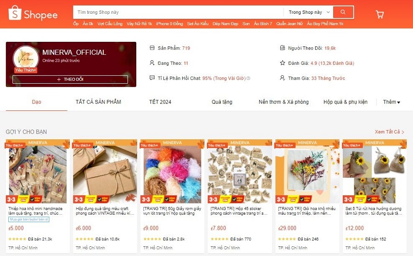Screen dimensions: 413x256
Task: Click the Shopee logo
Action: [33, 13]
